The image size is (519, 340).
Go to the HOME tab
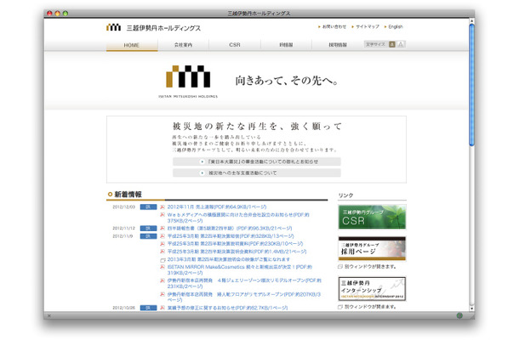(132, 45)
